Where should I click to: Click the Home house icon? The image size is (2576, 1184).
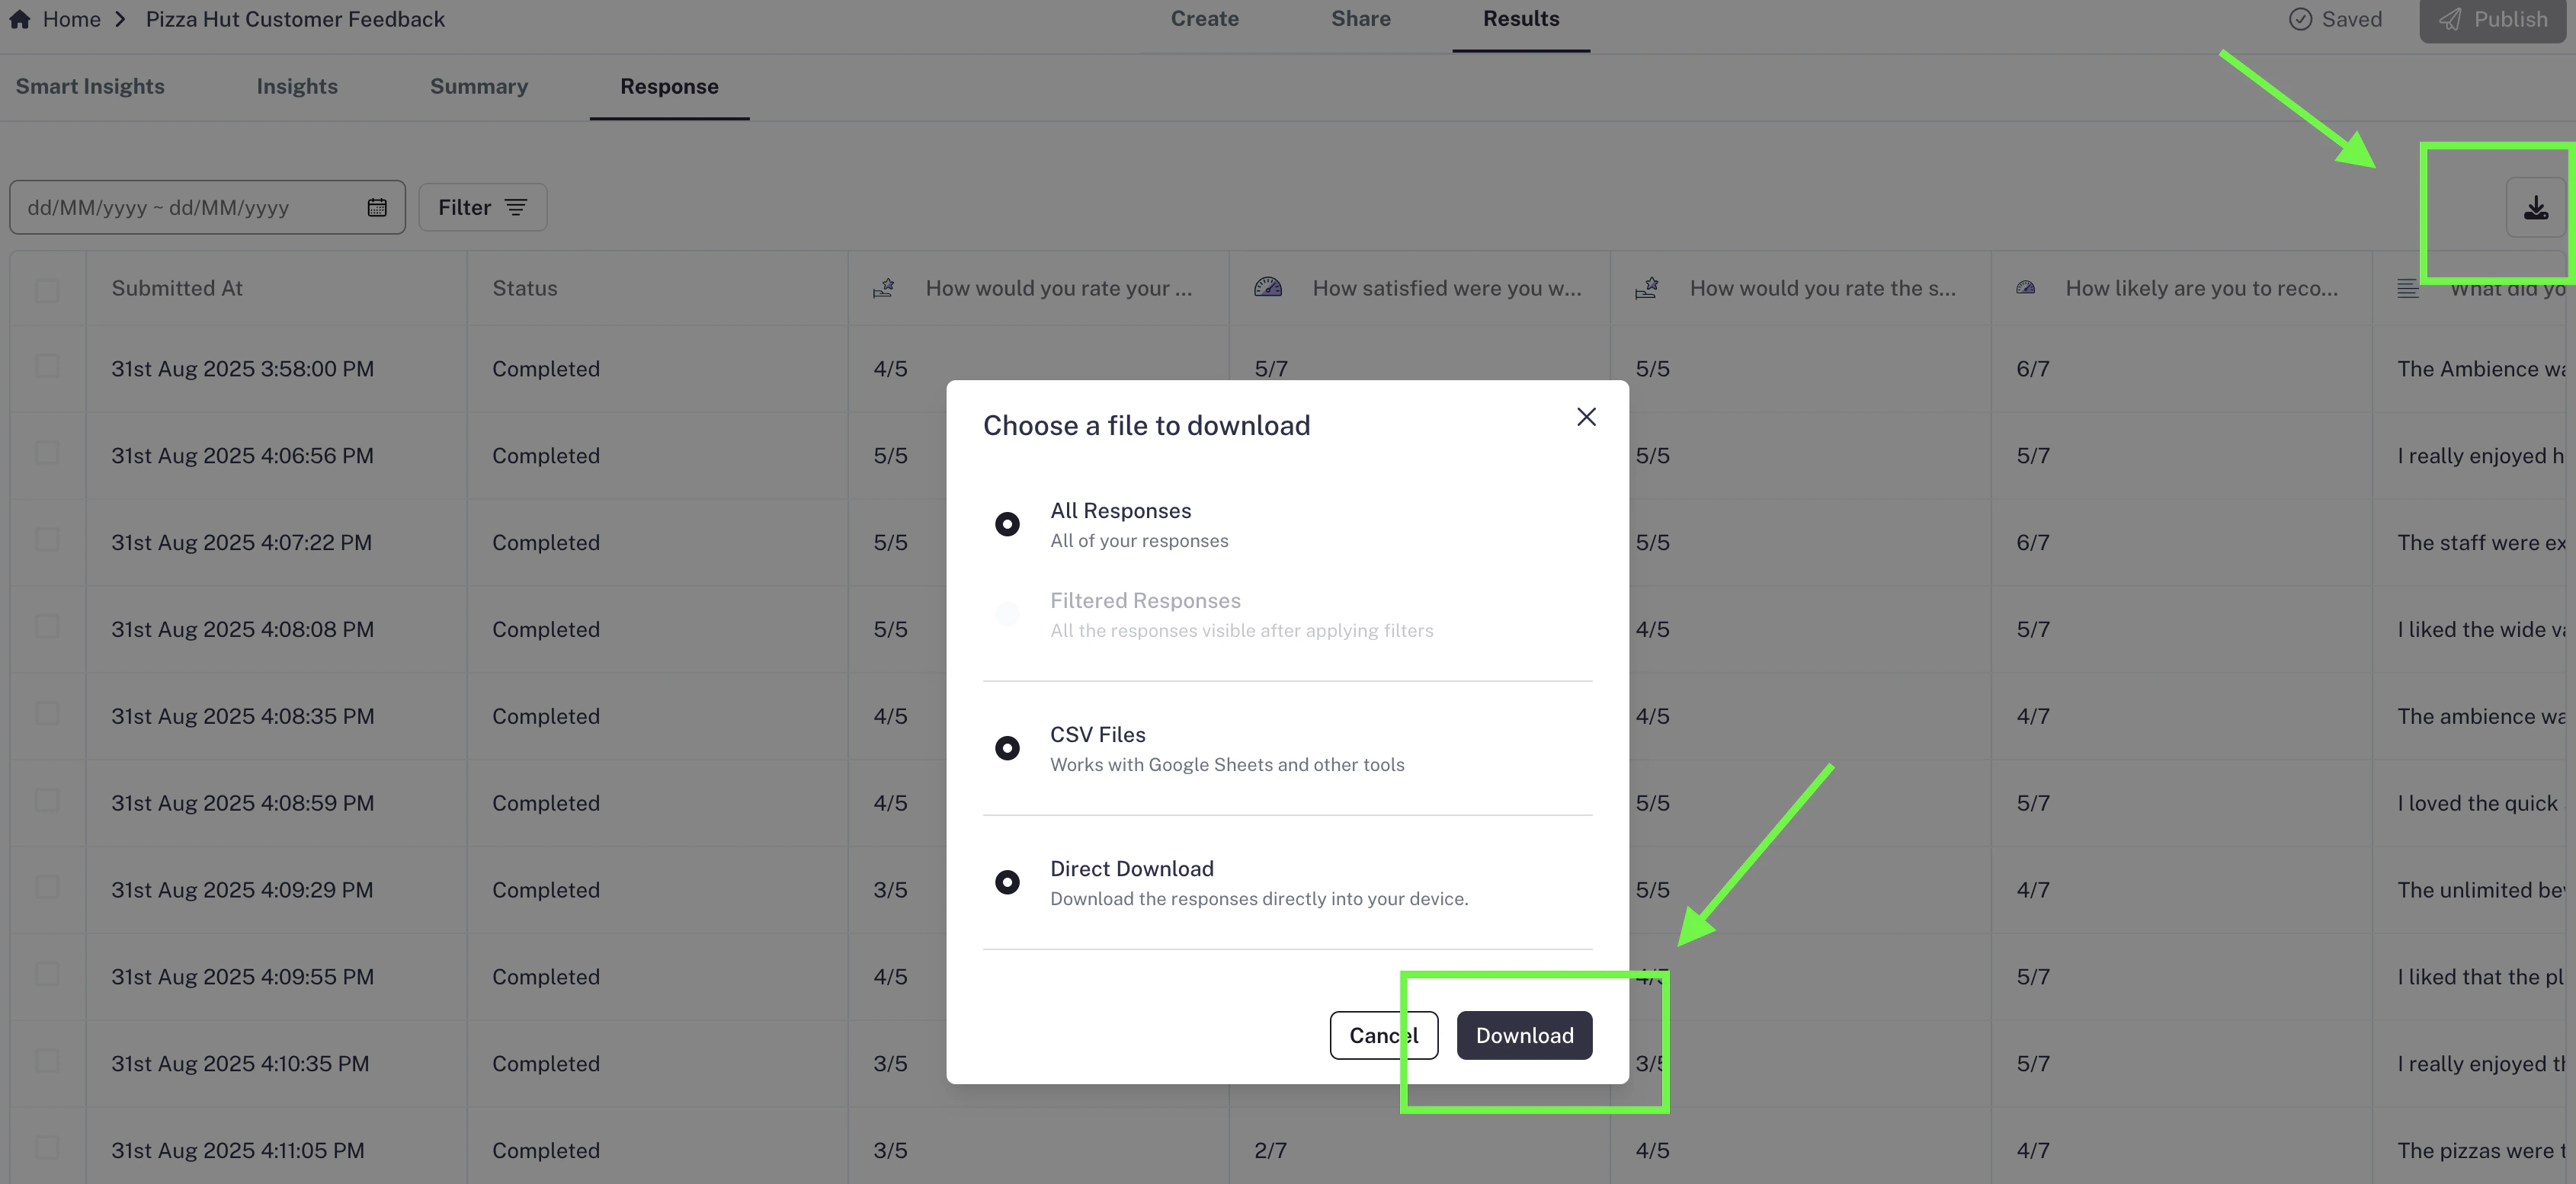20,19
